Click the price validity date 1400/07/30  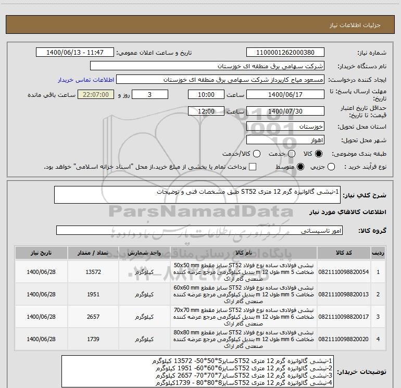pyautogui.click(x=285, y=111)
